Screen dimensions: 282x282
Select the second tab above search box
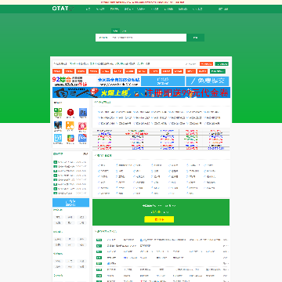pyautogui.click(x=125, y=31)
